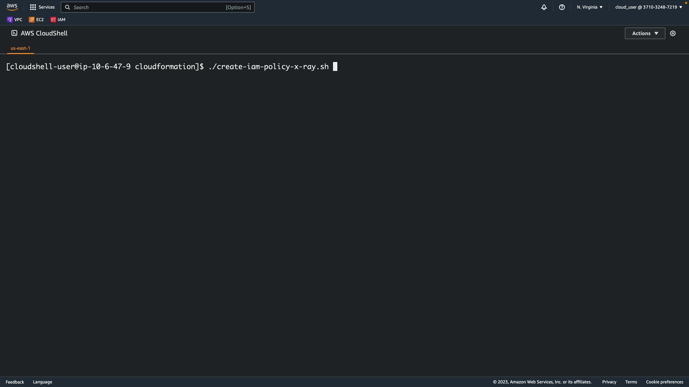Click the CloudShell terminal icon
Viewport: 689px width, 387px height.
[14, 33]
